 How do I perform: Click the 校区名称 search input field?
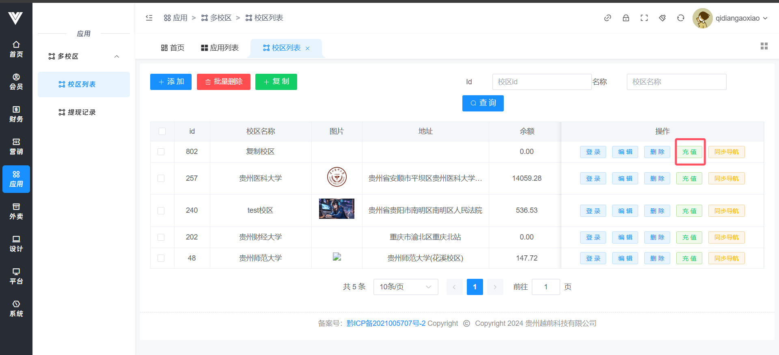(x=676, y=82)
